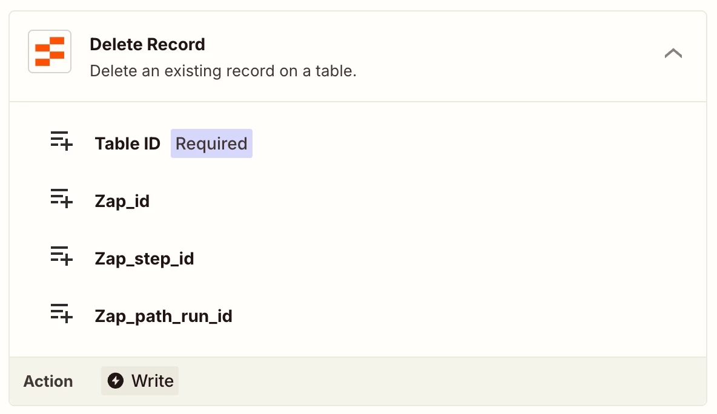Click the list-add icon beside Zap_path_run_id
Viewport: 717px width, 414px height.
click(x=61, y=314)
